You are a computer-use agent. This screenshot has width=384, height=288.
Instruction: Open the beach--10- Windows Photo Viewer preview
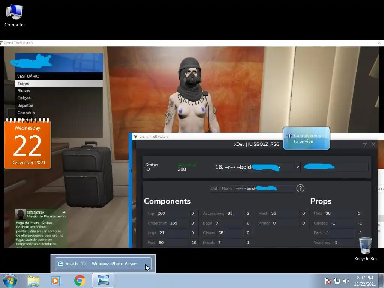pyautogui.click(x=103, y=264)
